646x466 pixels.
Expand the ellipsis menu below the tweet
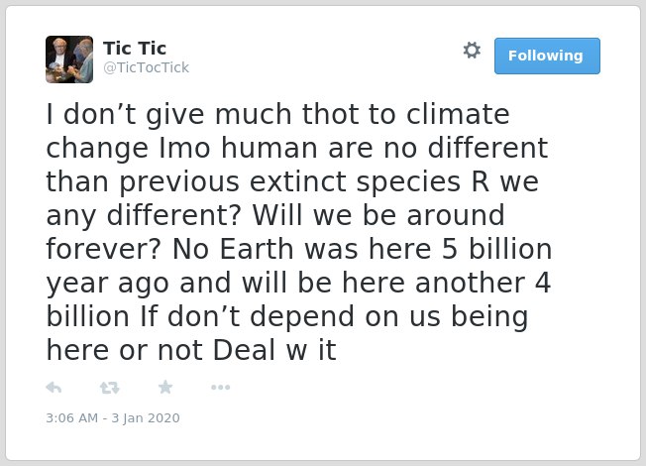[x=220, y=388]
